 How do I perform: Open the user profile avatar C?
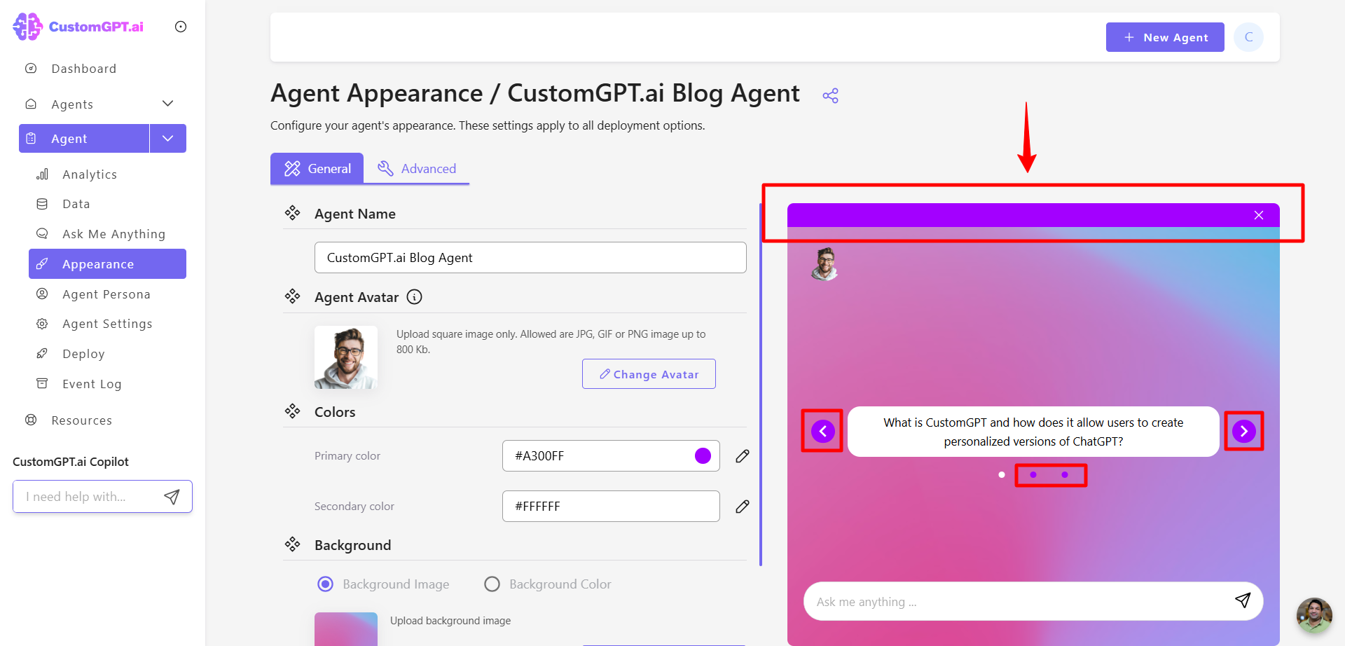point(1248,37)
